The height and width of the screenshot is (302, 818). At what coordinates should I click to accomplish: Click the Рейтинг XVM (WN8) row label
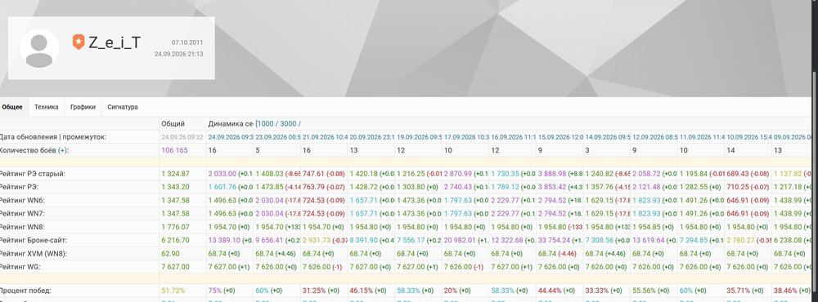pyautogui.click(x=33, y=254)
